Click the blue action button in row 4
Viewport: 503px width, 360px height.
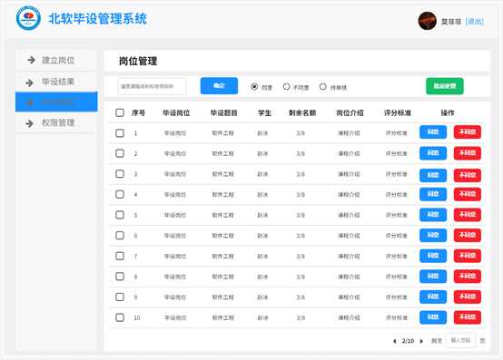click(433, 194)
